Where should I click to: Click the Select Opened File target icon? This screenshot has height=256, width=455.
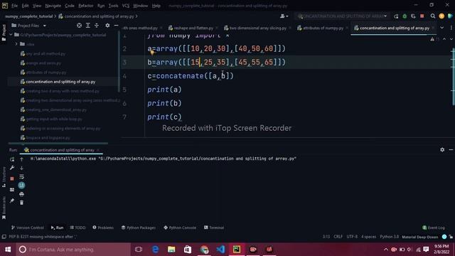click(x=79, y=26)
